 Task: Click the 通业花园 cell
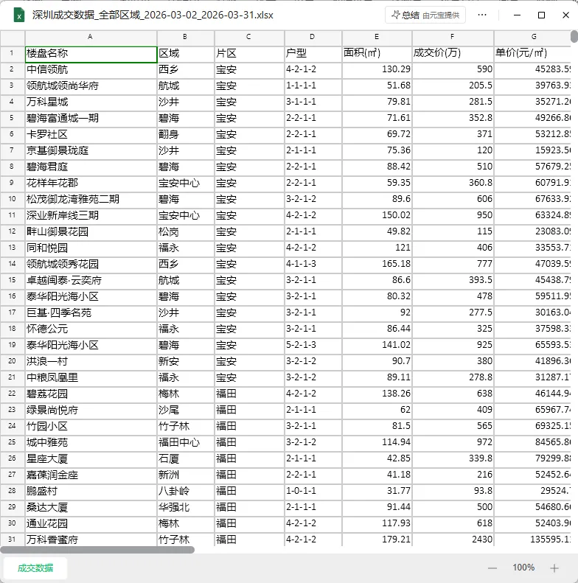pyautogui.click(x=91, y=523)
